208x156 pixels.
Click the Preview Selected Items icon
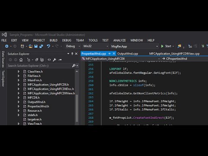[x=60, y=60]
